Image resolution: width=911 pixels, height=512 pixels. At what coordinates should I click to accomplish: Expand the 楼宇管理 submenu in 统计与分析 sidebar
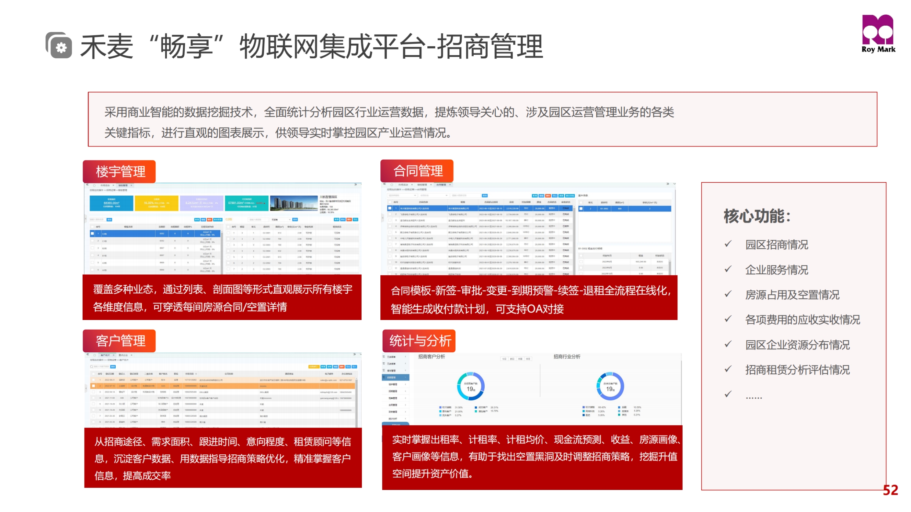pos(396,384)
